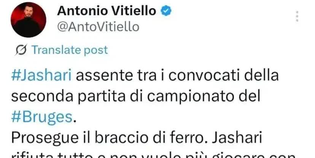The height and width of the screenshot is (158, 315).
Task: Click the line "seconda partita di campionato del"
Action: click(x=135, y=97)
